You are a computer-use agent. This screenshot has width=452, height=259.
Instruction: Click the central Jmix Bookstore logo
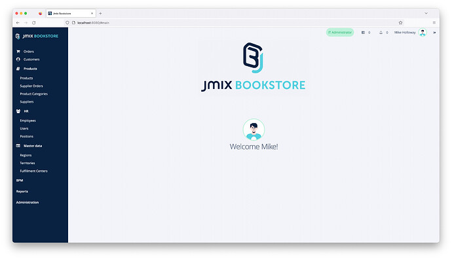(253, 67)
